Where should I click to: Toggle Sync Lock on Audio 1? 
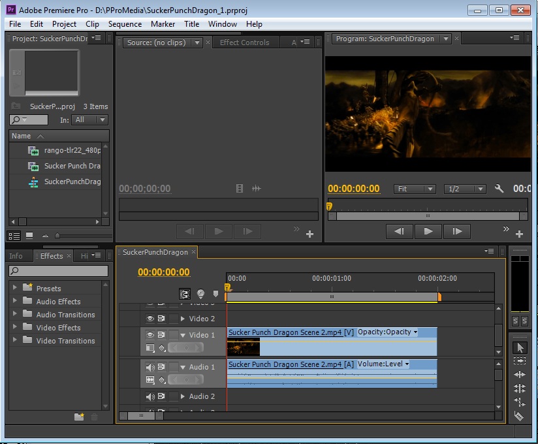point(161,367)
